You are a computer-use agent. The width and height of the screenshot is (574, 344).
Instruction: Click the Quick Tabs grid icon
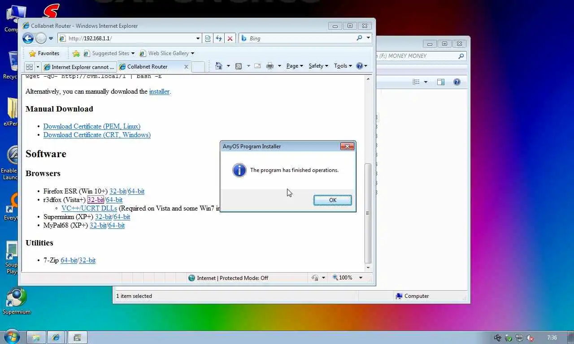[30, 67]
